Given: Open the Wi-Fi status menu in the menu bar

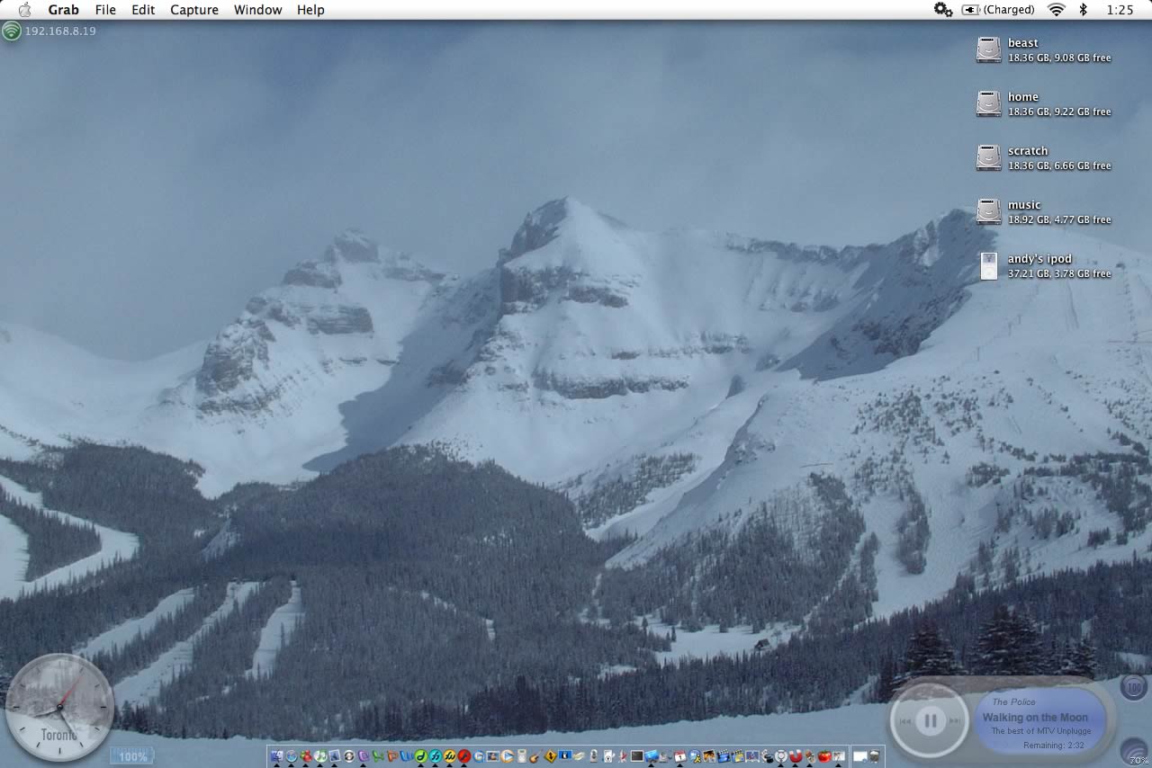Looking at the screenshot, I should pyautogui.click(x=1057, y=10).
